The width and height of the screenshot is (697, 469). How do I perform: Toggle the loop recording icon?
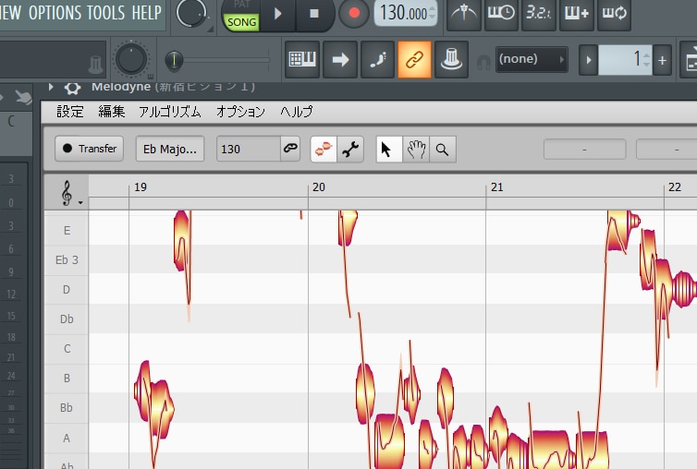(x=614, y=14)
